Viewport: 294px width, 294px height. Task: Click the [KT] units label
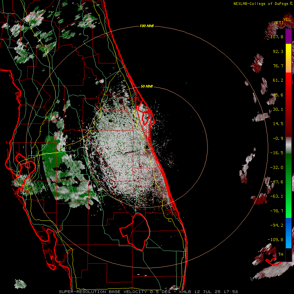[279, 23]
